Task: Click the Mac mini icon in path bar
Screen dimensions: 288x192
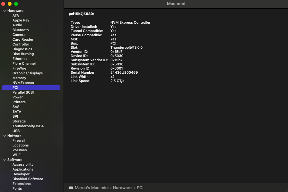Action: click(x=71, y=188)
